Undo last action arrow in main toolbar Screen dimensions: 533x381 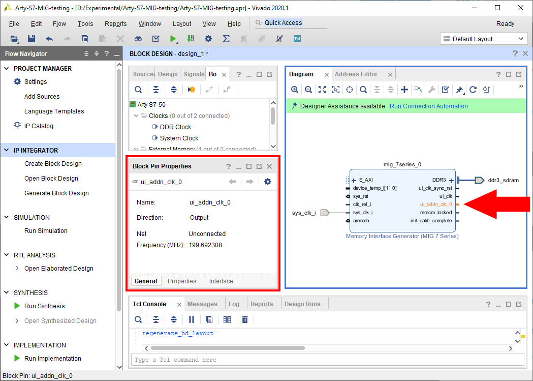(49, 39)
